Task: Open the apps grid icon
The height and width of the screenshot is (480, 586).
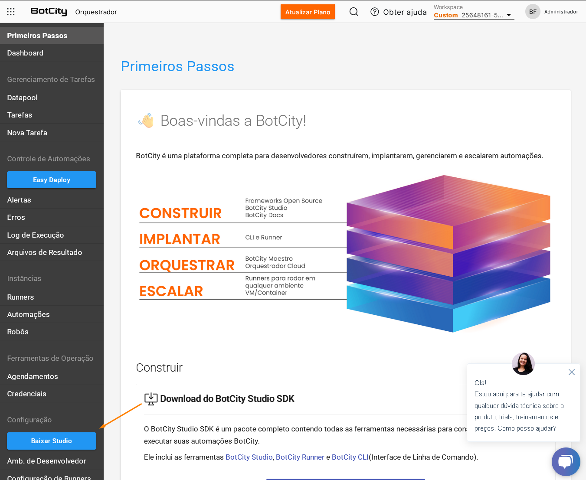Action: tap(11, 12)
